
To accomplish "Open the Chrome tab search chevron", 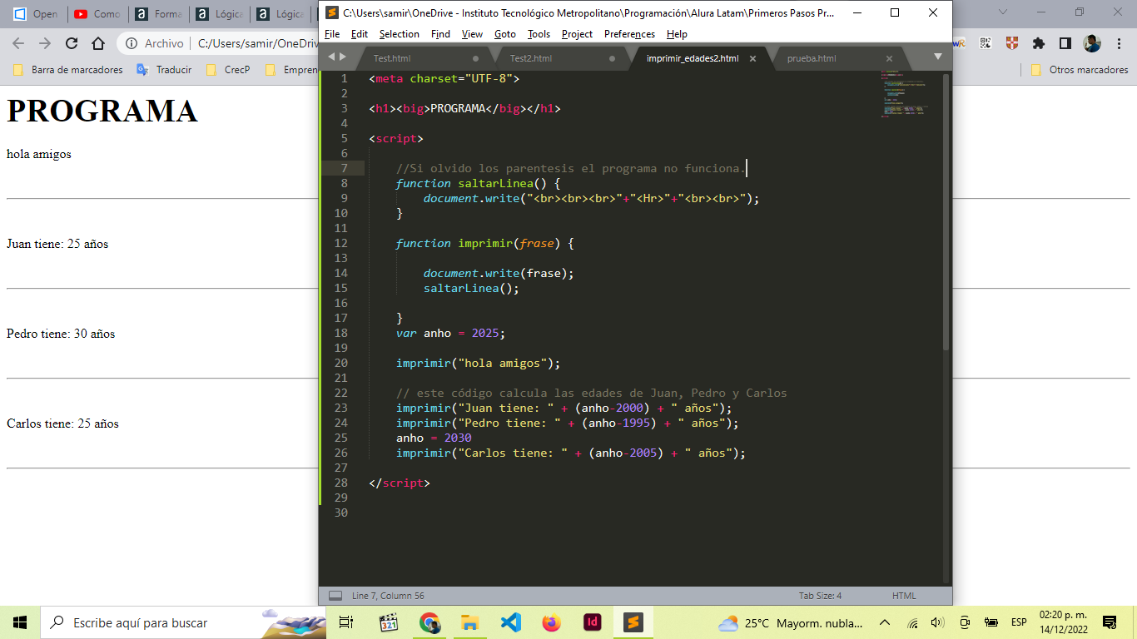I will [1003, 12].
